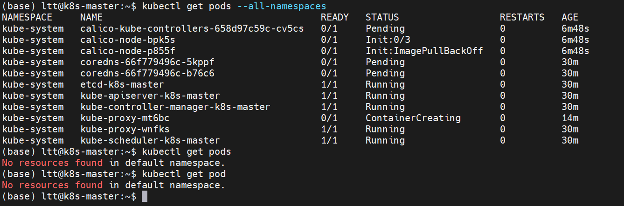Screen dimensions: 624x206
Task: Click the NAMESPACE column header
Action: [27, 17]
